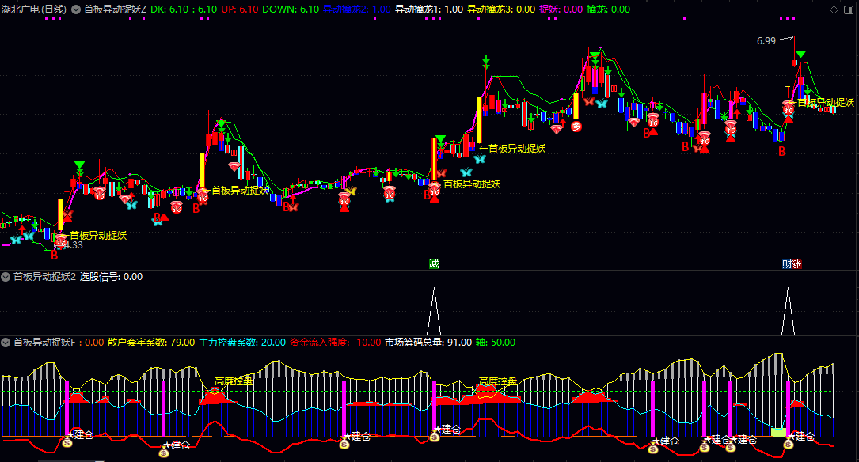The height and width of the screenshot is (462, 859).
Task: Click the signal spike under the 减 marker
Action: pos(434,311)
